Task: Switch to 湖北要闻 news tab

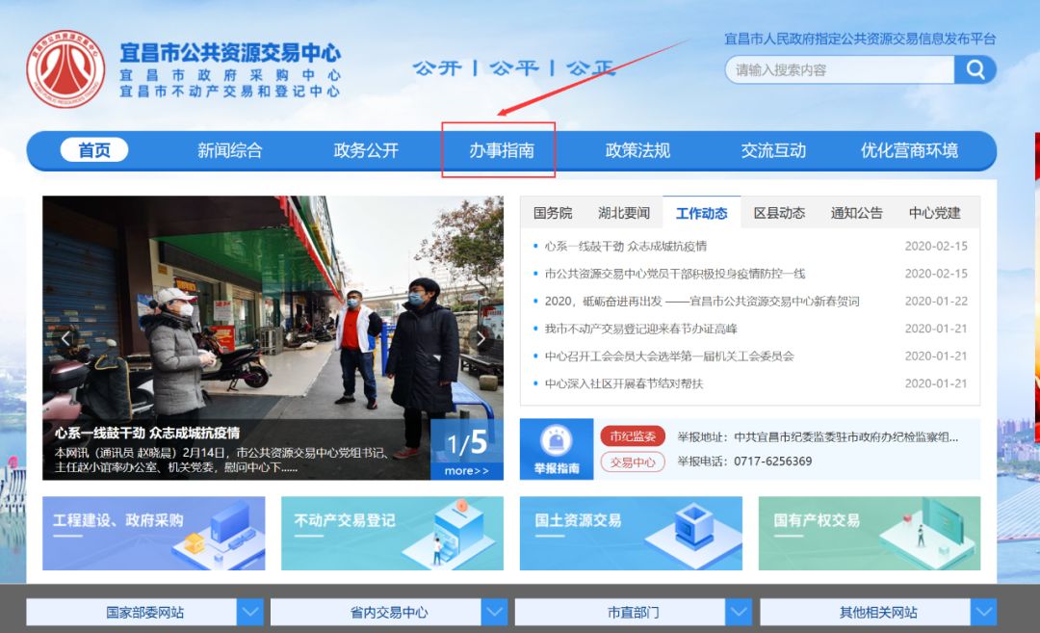Action: coord(623,213)
